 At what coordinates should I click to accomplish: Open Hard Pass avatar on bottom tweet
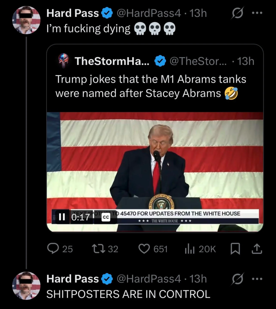(x=26, y=285)
